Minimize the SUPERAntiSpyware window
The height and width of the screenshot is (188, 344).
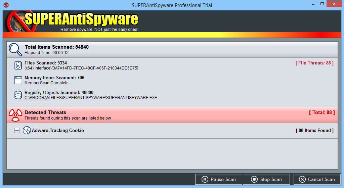(313, 4)
